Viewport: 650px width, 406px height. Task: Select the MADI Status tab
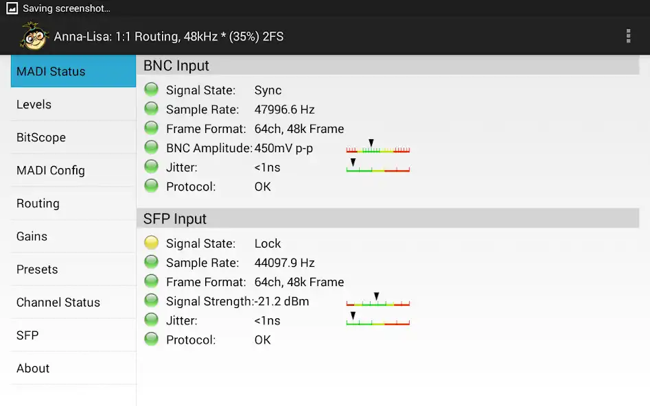click(x=73, y=71)
